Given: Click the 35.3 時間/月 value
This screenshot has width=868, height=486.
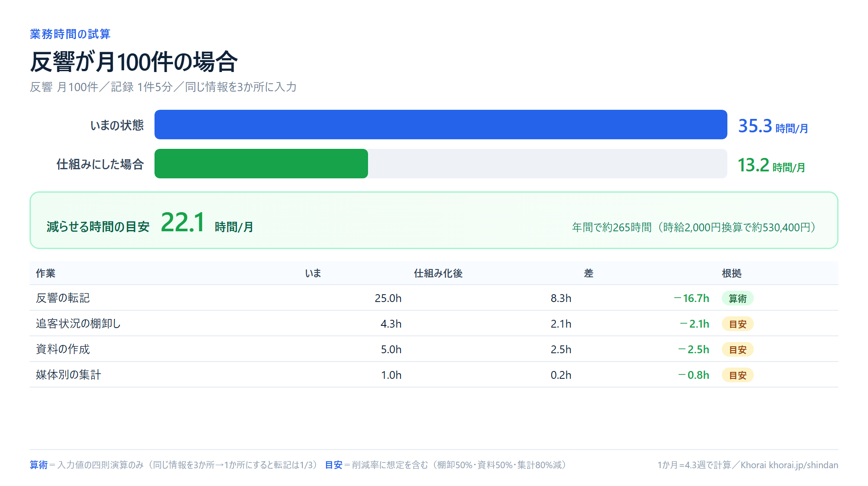Looking at the screenshot, I should (773, 126).
